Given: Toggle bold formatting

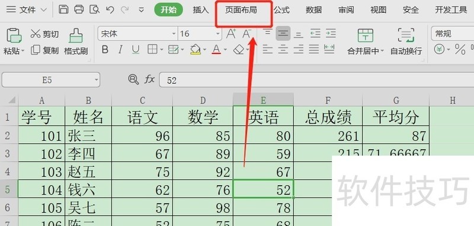Looking at the screenshot, I should (x=105, y=50).
